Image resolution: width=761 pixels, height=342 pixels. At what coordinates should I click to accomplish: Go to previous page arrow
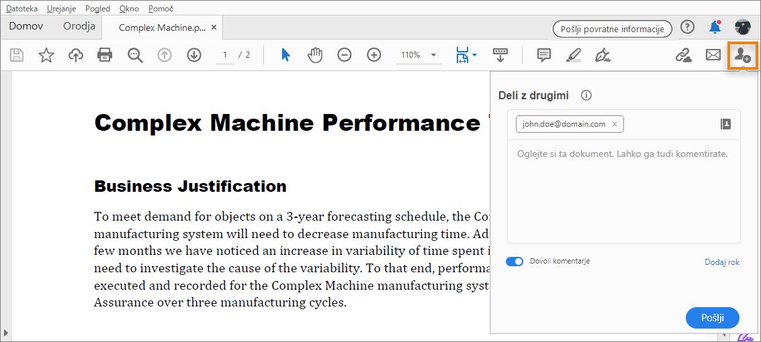pyautogui.click(x=165, y=55)
